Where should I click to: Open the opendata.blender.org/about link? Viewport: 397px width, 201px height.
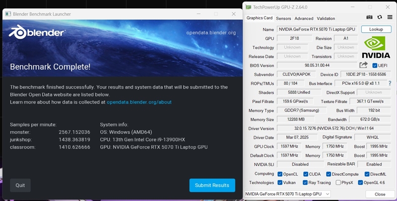tap(139, 102)
